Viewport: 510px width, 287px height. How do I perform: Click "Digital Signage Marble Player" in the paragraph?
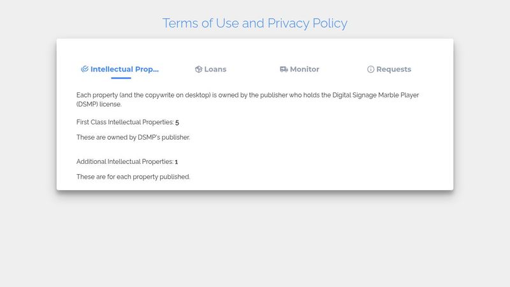point(370,95)
